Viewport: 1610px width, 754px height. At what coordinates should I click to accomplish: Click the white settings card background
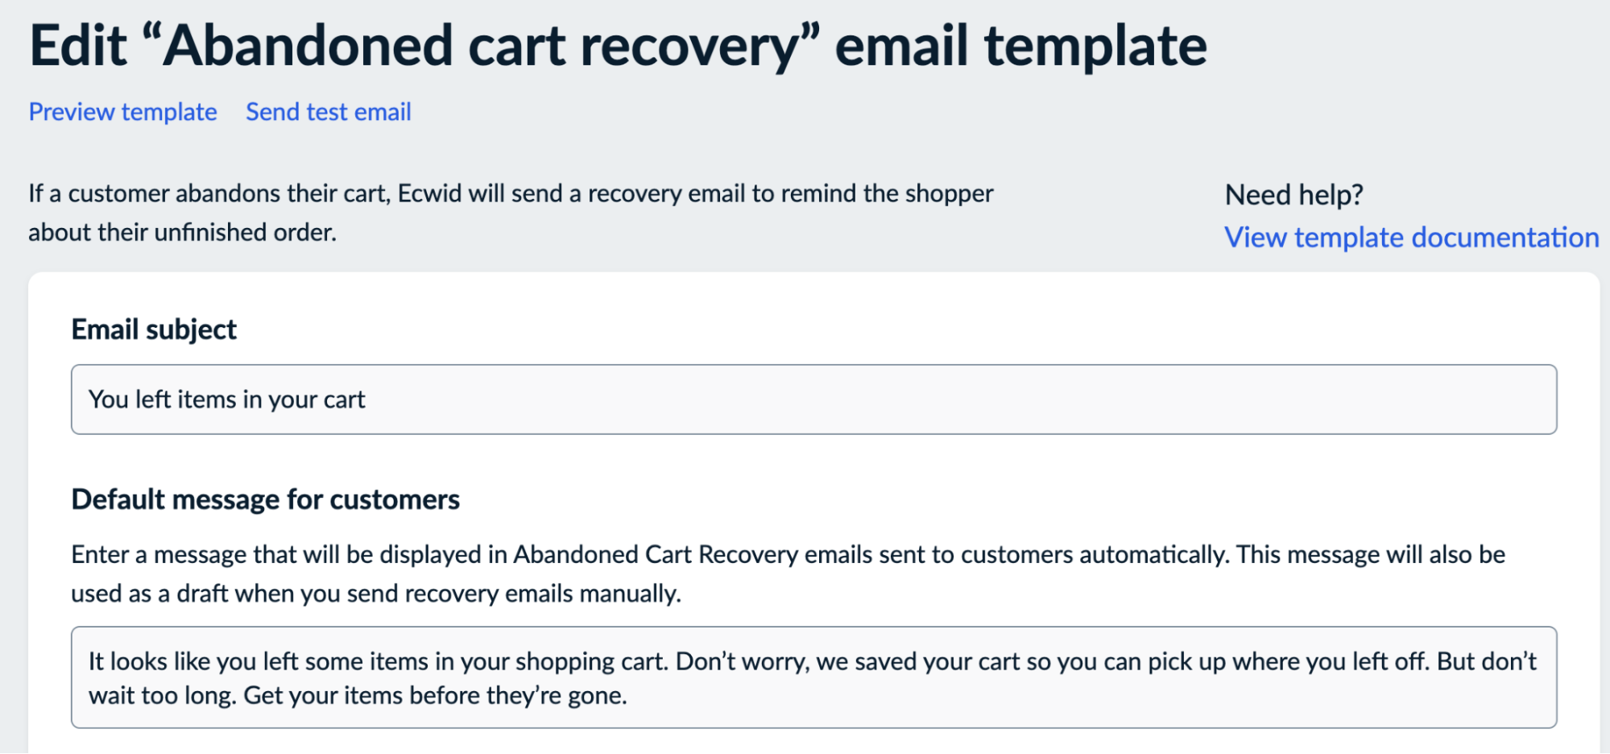[x=1369, y=483]
